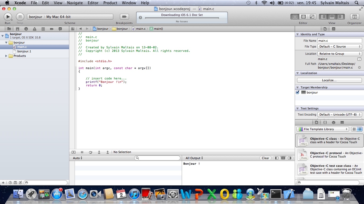Toggle the right Utilities pane
The height and width of the screenshot is (204, 364).
coord(340,17)
